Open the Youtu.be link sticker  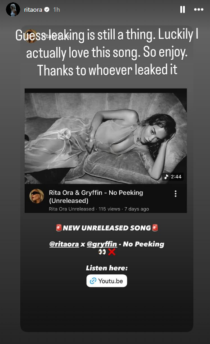click(x=107, y=281)
